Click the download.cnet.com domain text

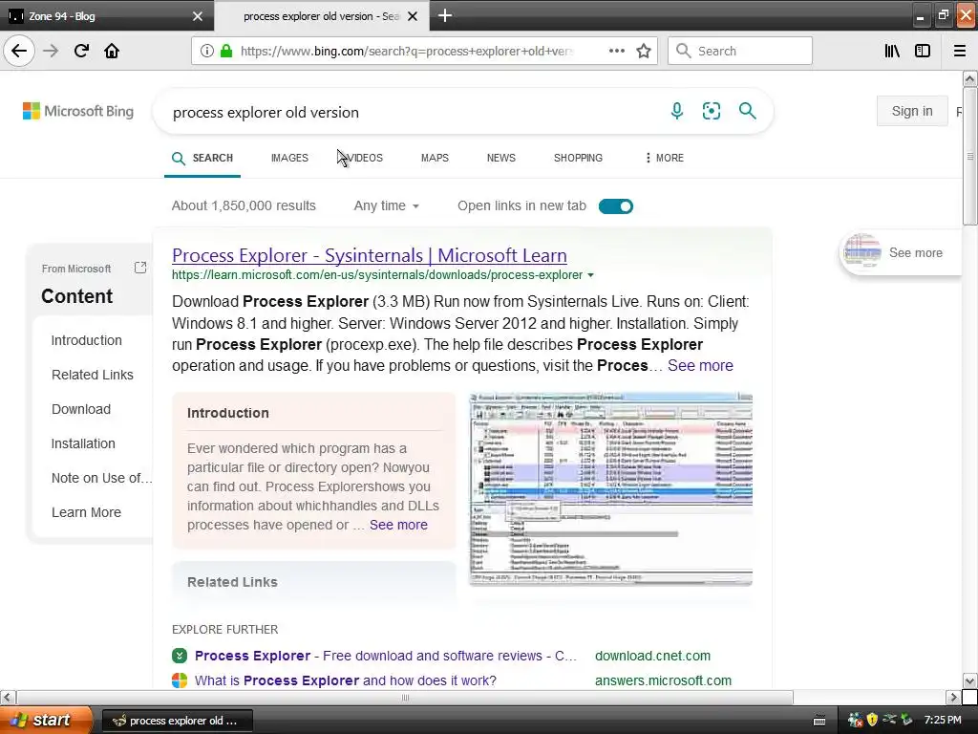click(x=652, y=656)
